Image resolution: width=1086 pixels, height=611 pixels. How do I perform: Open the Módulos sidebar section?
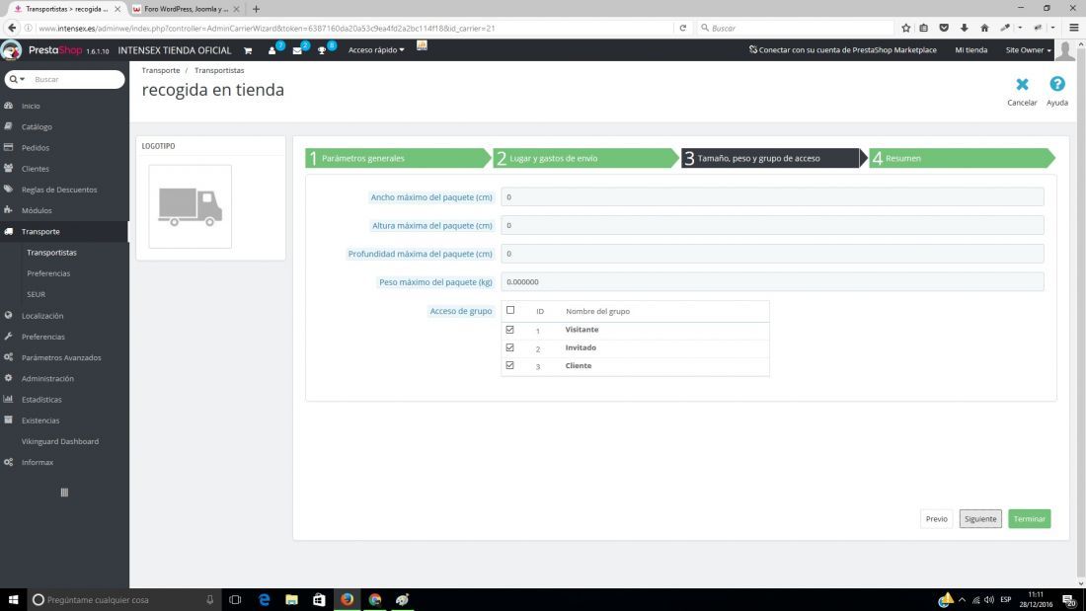pyautogui.click(x=37, y=210)
